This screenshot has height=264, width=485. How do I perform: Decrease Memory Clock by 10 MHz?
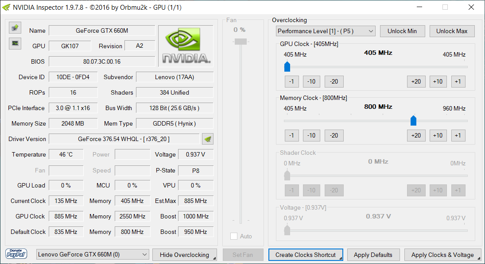311,135
